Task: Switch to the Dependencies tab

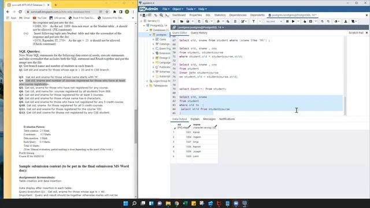Action: tap(238, 15)
